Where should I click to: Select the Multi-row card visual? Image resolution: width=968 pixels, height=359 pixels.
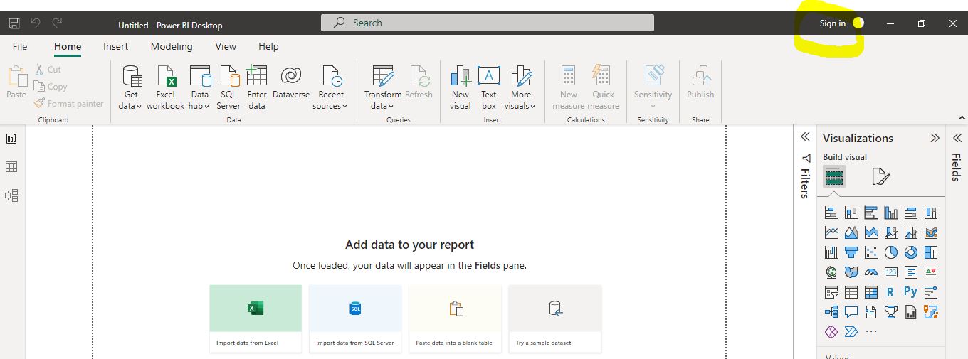tap(910, 272)
